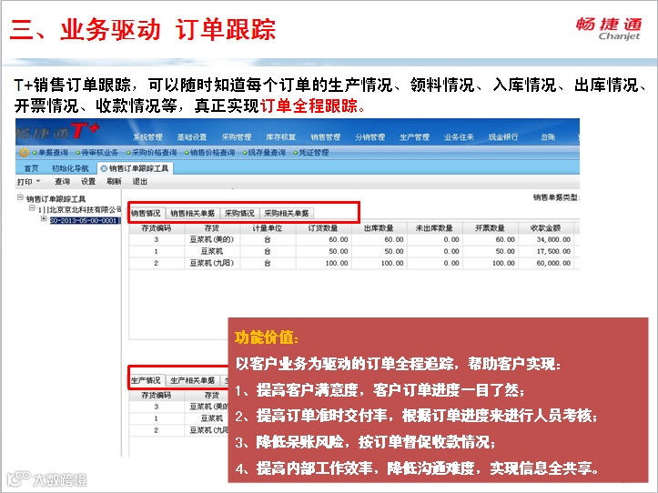Screen dimensions: 658x493
Task: Switch to the 初始化导航 tab
Action: [70, 168]
